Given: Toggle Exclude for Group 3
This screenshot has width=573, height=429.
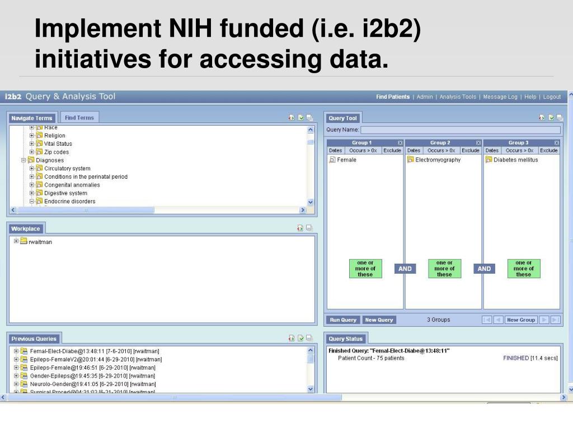Looking at the screenshot, I should 548,150.
